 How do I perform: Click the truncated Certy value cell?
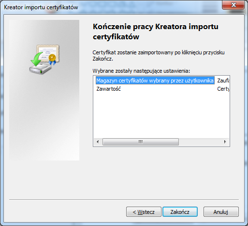click(x=223, y=89)
